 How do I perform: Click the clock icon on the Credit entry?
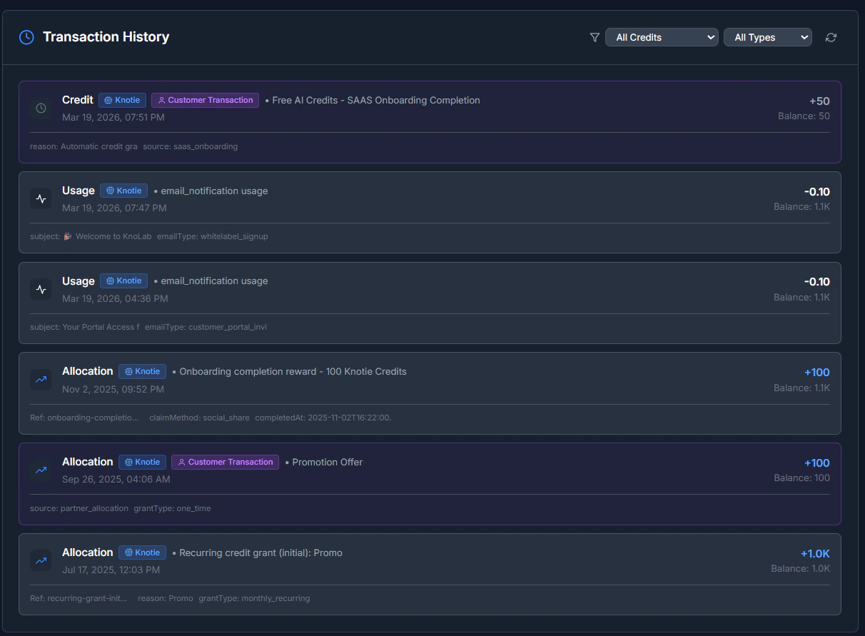pos(41,108)
